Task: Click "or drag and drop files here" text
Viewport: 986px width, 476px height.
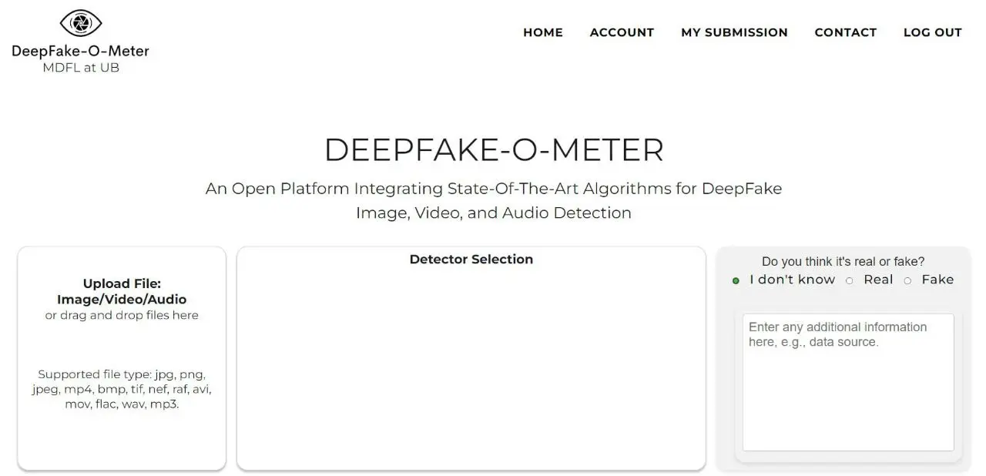Action: tap(121, 315)
